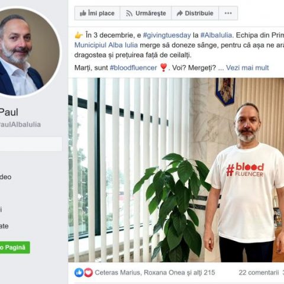Click the green Pagină button
Viewport: 284px width, 284px height.
pos(15,247)
